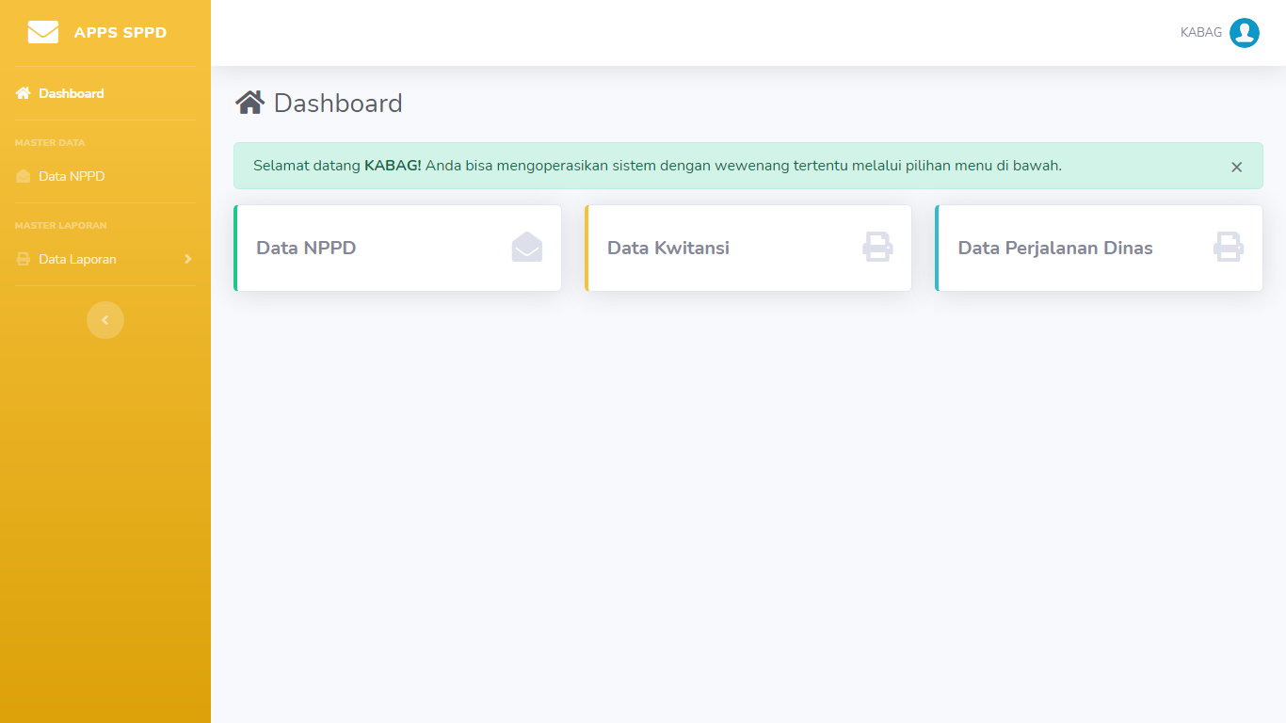Click the house icon beside Dashboard heading
Viewport: 1286px width, 723px height.
[x=249, y=103]
